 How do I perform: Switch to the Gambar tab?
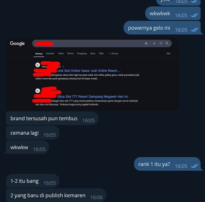click(x=50, y=53)
